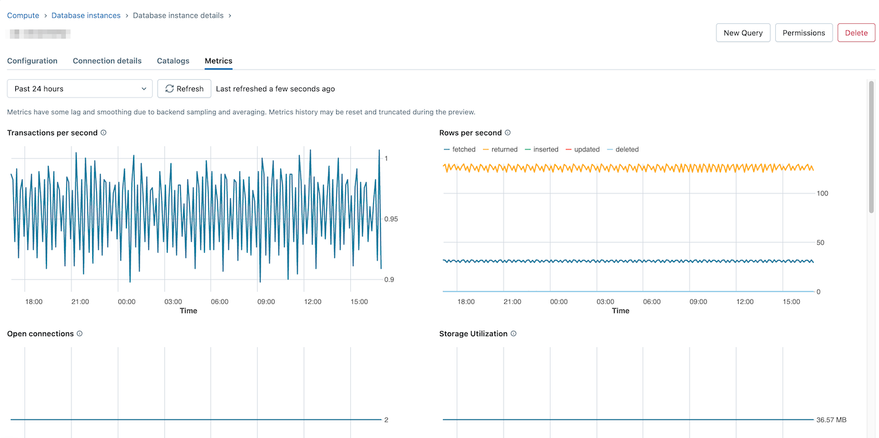
Task: Open the Catalogs tab
Action: (173, 60)
